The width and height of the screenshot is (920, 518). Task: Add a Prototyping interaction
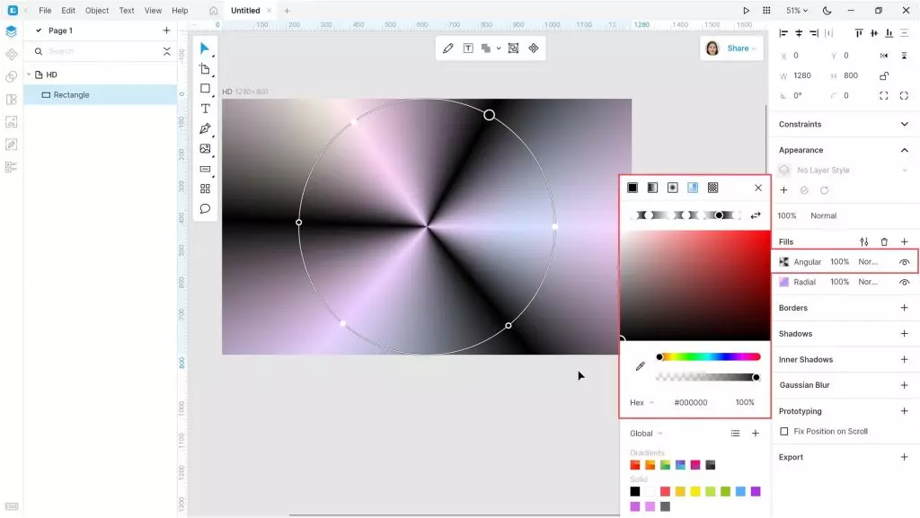(x=904, y=411)
